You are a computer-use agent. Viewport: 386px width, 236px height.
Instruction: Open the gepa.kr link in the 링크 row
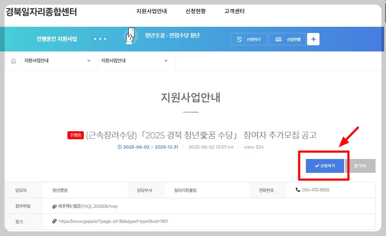[x=113, y=221]
